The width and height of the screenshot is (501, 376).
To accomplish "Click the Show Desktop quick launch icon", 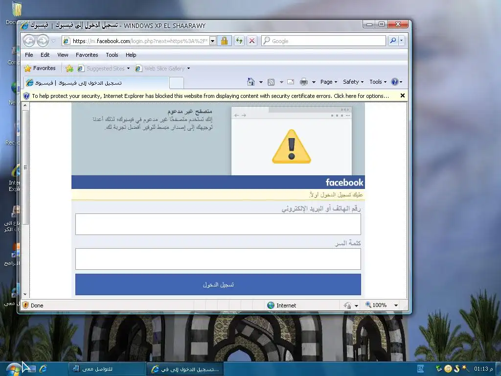I will (x=31, y=369).
